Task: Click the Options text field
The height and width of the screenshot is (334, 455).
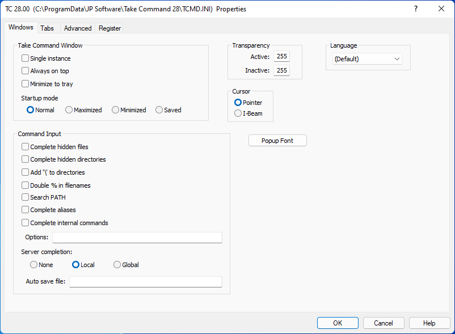Action: coord(137,238)
